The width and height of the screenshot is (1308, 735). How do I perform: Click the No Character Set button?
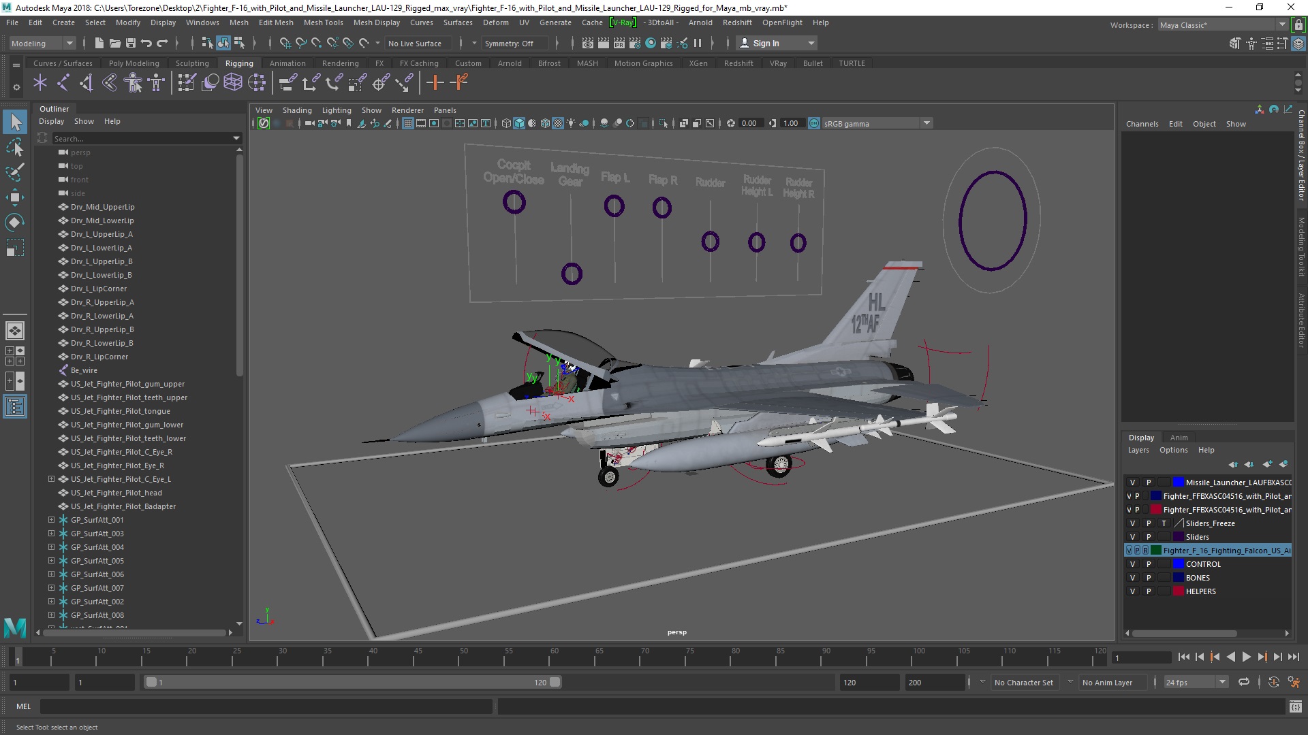(x=1024, y=683)
